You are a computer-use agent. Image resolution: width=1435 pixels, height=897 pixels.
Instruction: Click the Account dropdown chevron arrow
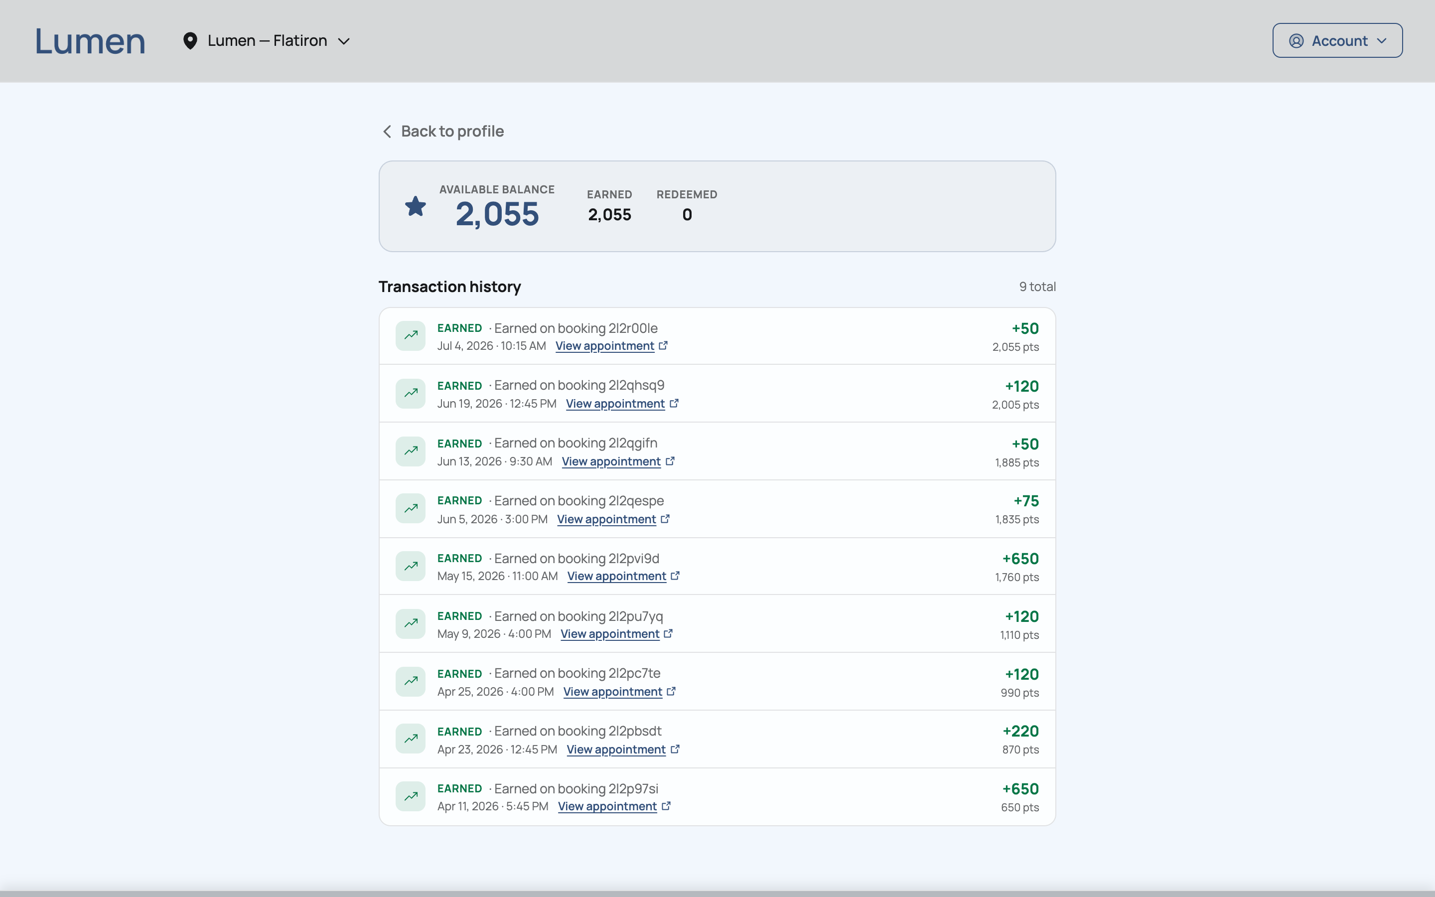pyautogui.click(x=1382, y=41)
